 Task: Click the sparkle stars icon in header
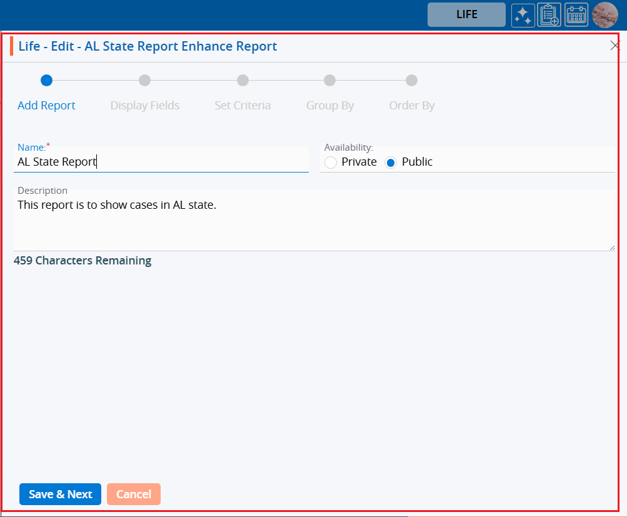[523, 15]
